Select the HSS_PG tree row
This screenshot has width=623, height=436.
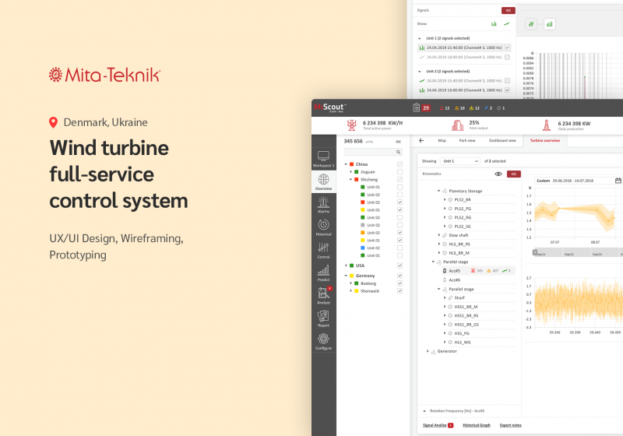point(479,333)
